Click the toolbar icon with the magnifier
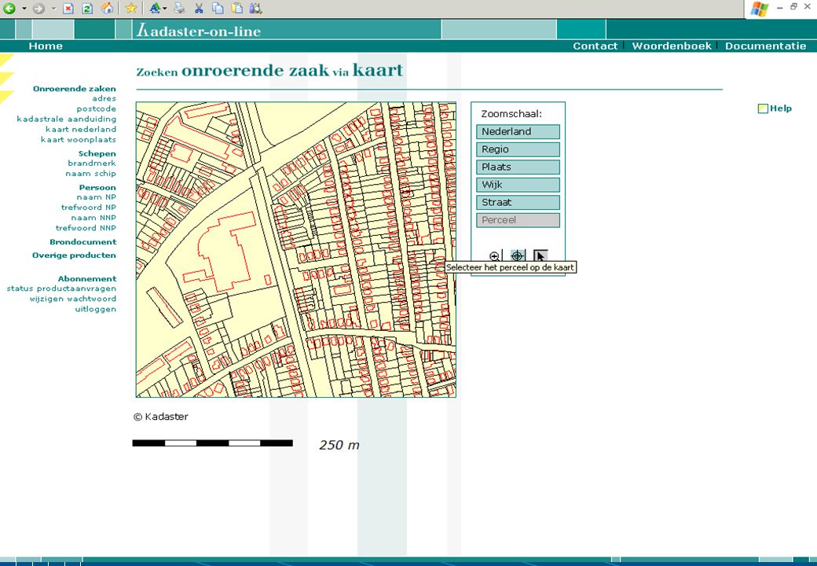Image resolution: width=817 pixels, height=566 pixels. pos(255,8)
